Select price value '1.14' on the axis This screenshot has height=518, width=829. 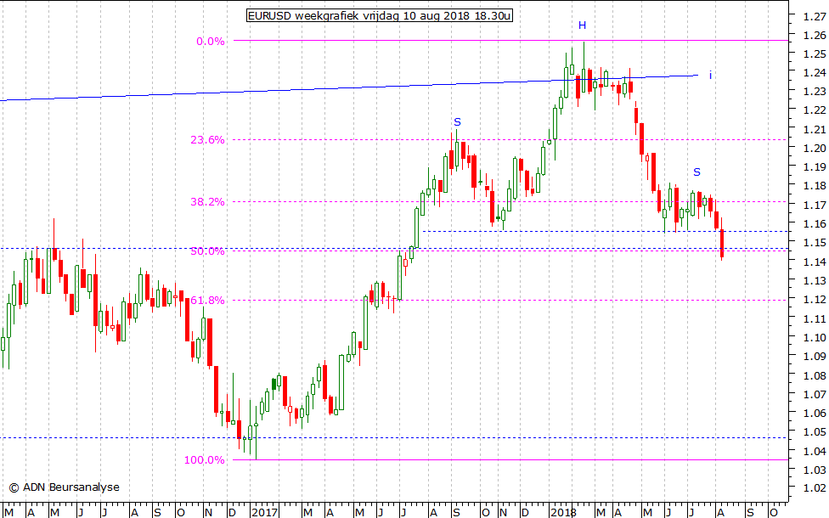815,262
